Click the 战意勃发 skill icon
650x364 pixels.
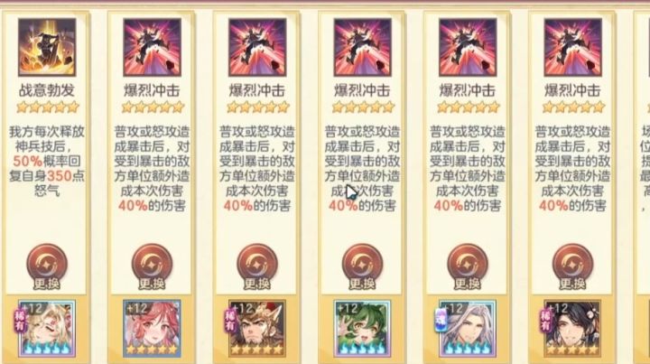(x=47, y=47)
